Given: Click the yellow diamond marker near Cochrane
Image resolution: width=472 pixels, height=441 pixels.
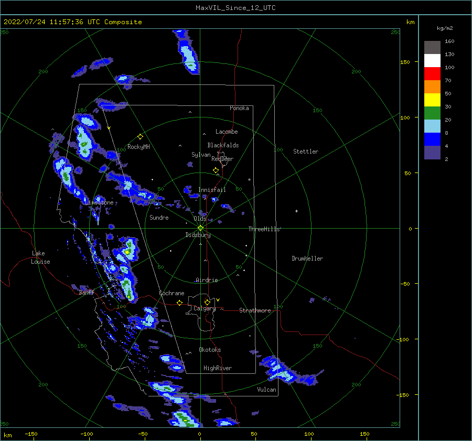Looking at the screenshot, I should (x=179, y=303).
